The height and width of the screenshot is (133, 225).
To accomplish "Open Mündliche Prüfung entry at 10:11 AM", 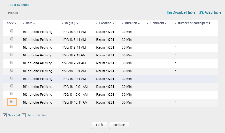I will [x=37, y=102].
